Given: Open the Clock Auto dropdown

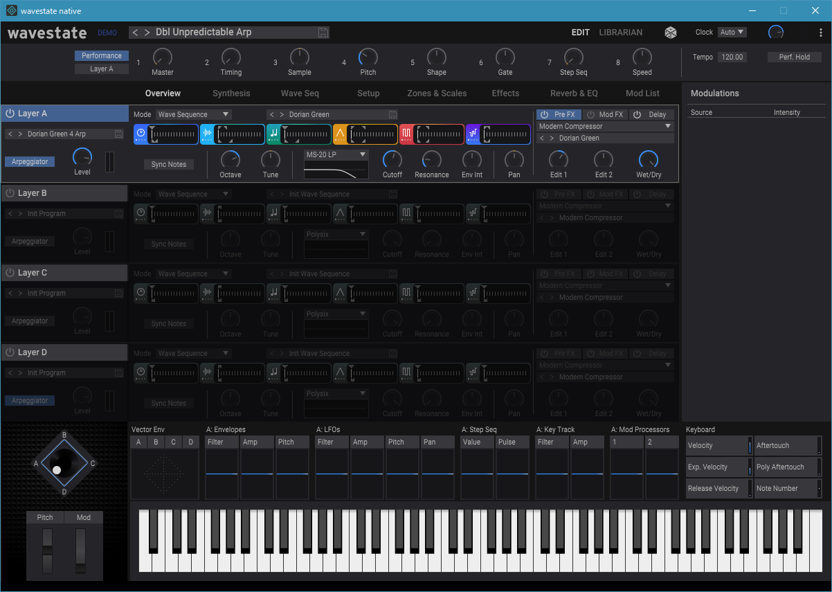Looking at the screenshot, I should [x=732, y=33].
